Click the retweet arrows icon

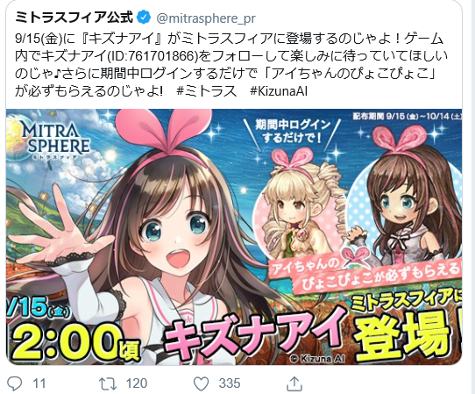(108, 383)
